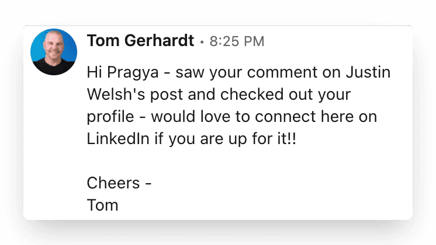436x245 pixels.
Task: Click the phrase 'up for it!!'
Action: click(262, 139)
